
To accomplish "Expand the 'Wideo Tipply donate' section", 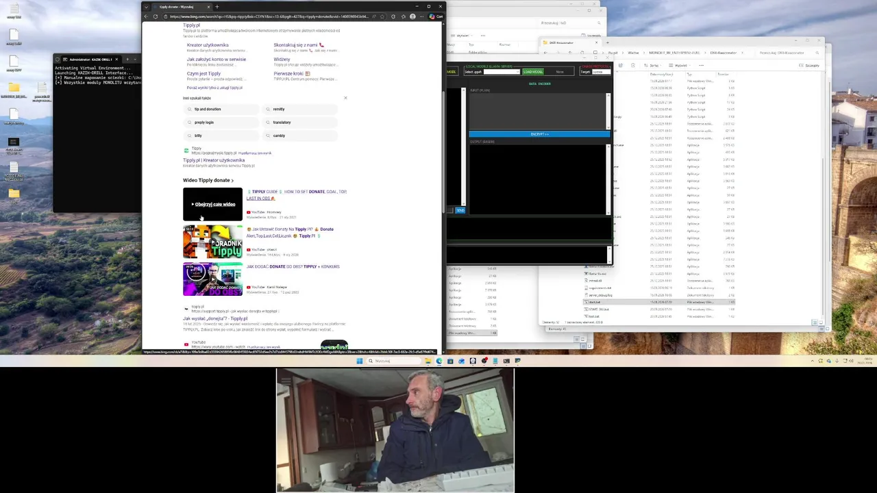I will [208, 180].
